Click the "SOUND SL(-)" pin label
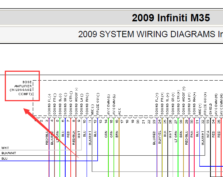 [60, 104]
